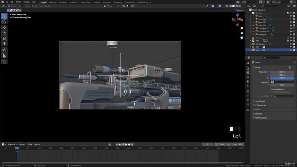This screenshot has width=297, height=167.
Task: Click the navigation orientation gizmo in the viewport
Action: [x=237, y=19]
